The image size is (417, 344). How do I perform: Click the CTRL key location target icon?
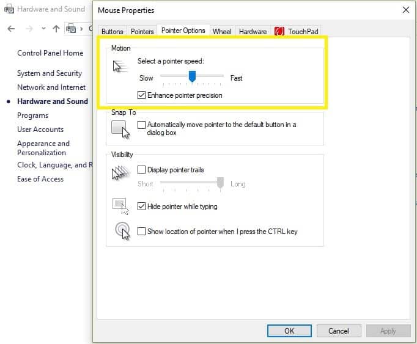(x=122, y=231)
